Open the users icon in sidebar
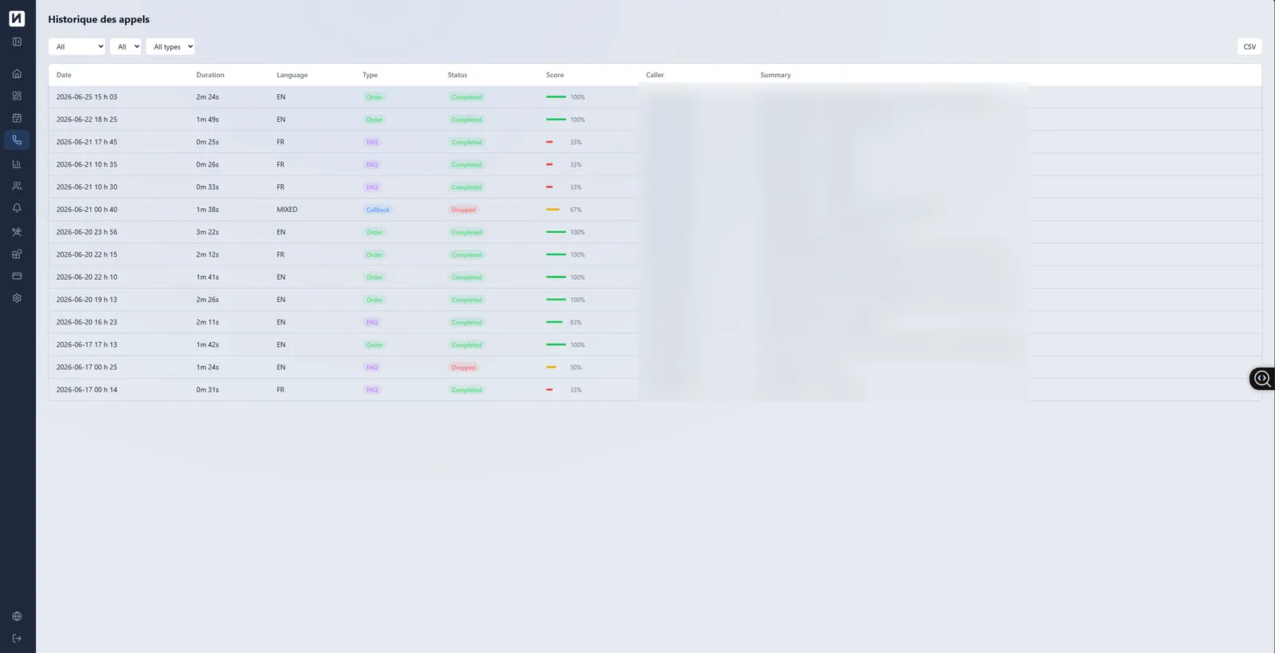This screenshot has height=653, width=1275. 17,186
